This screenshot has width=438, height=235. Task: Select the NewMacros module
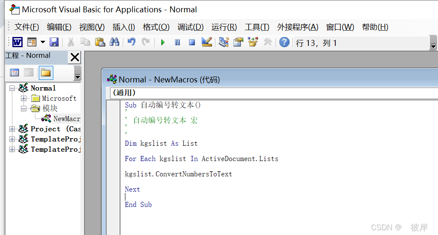tap(67, 119)
